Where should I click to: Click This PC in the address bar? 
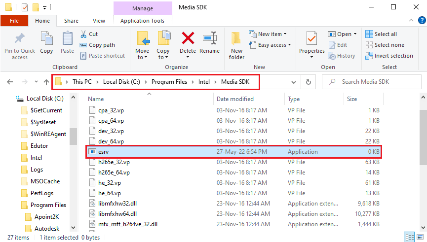(x=82, y=82)
